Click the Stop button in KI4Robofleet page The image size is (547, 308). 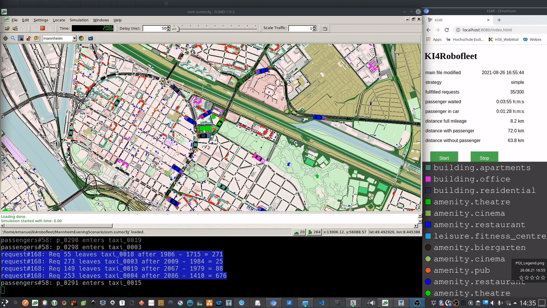pyautogui.click(x=484, y=157)
